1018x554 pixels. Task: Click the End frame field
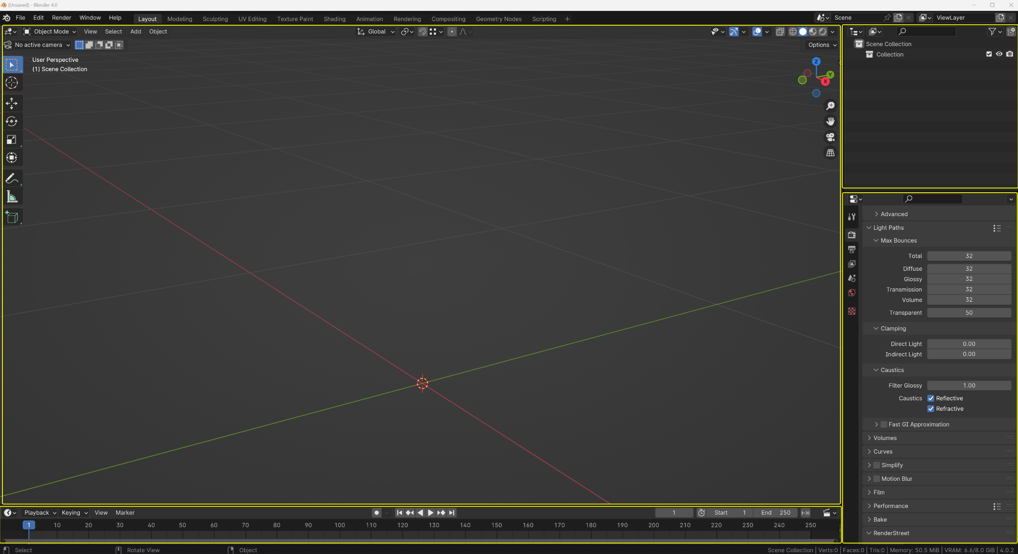coord(775,512)
